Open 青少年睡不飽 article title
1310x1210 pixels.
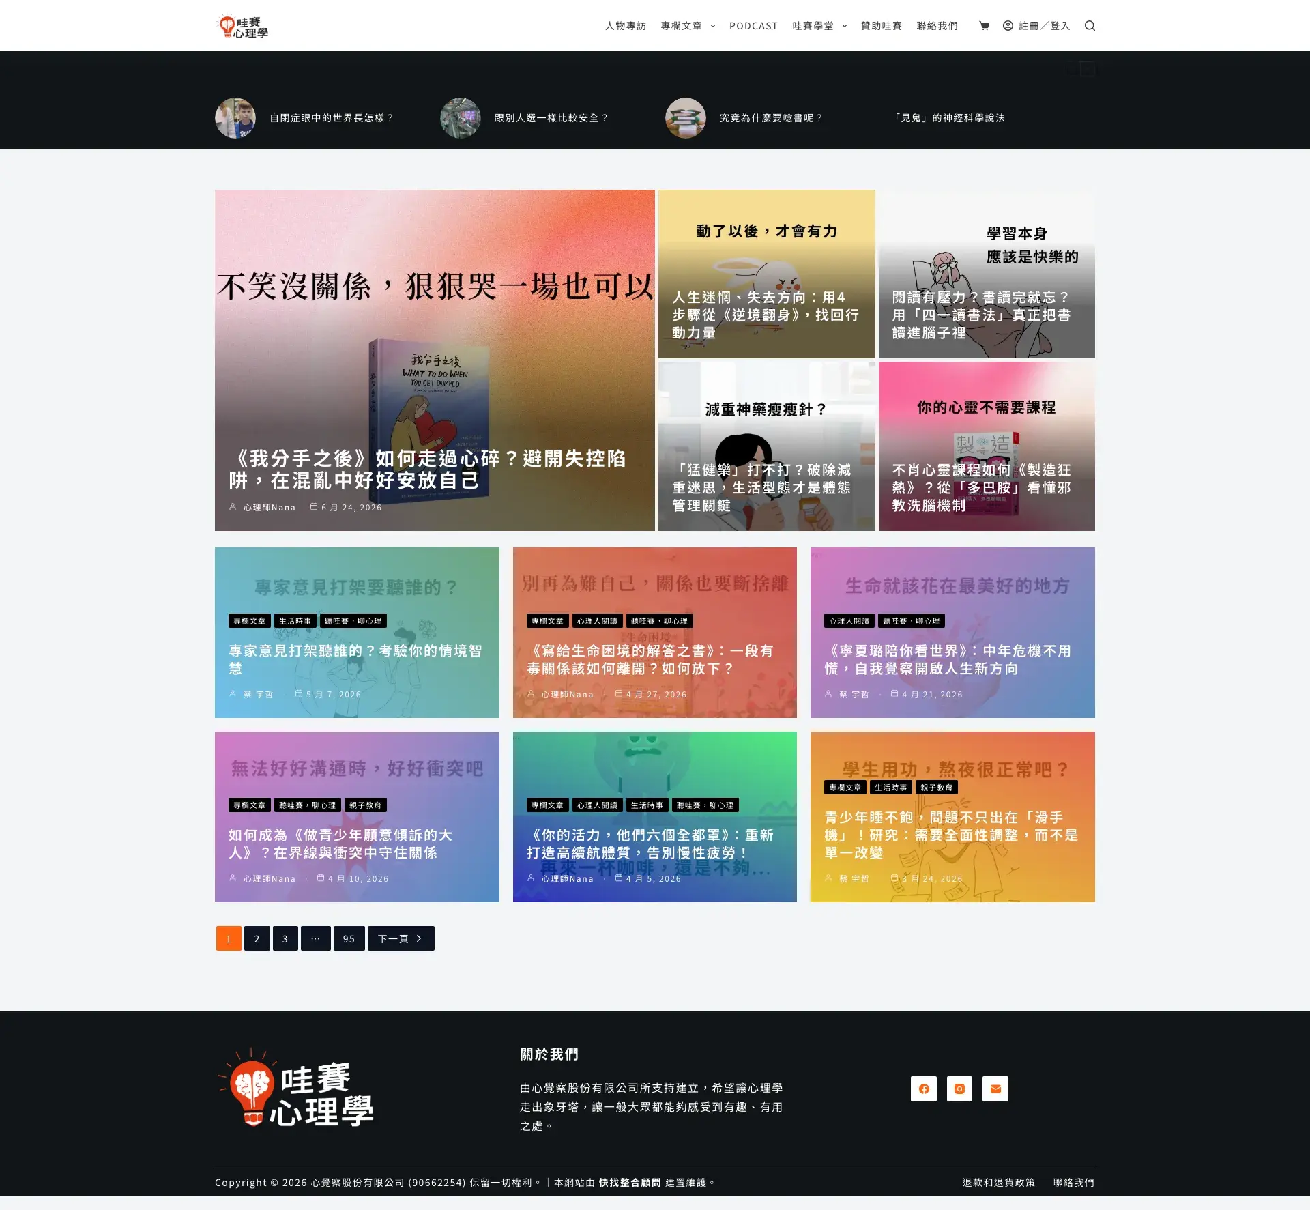tap(951, 835)
